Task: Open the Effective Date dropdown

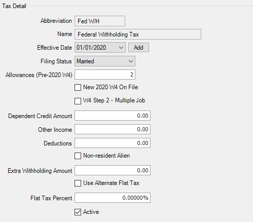Action: pyautogui.click(x=121, y=48)
